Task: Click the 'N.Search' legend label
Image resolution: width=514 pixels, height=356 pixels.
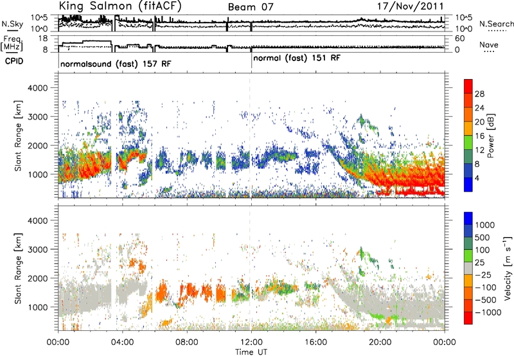Action: [496, 24]
